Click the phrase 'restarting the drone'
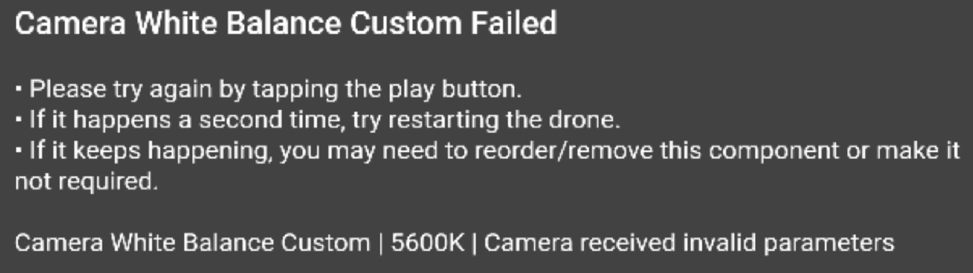The width and height of the screenshot is (973, 273). coord(504,120)
